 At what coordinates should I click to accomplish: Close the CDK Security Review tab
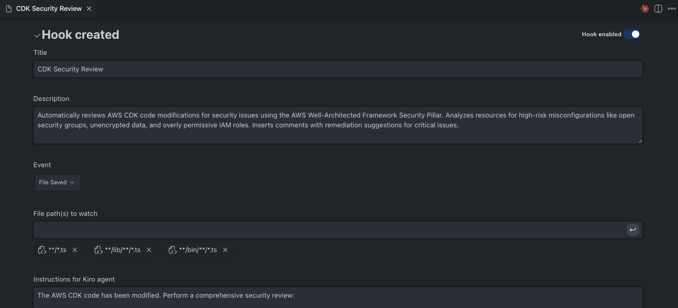[89, 9]
